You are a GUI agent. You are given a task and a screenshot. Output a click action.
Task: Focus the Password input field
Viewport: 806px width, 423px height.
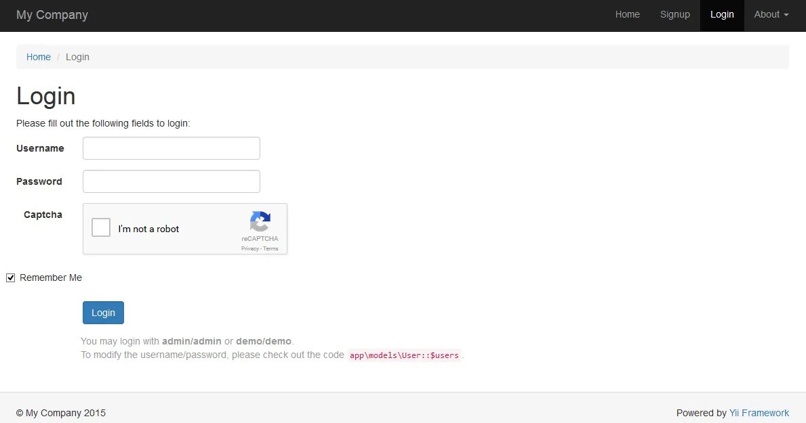pos(171,181)
